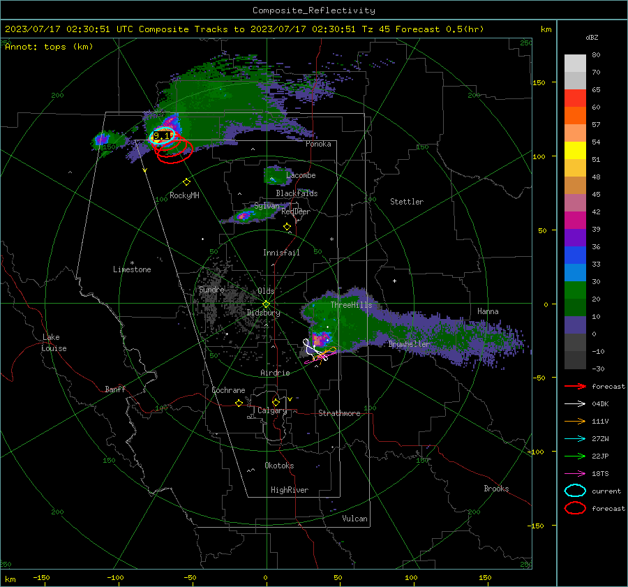
Task: Click the yellow diamond marker near RockyMH
Action: pos(186,182)
